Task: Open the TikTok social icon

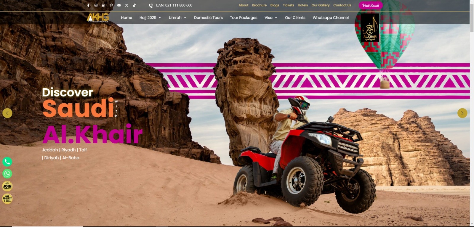Action: (134, 5)
